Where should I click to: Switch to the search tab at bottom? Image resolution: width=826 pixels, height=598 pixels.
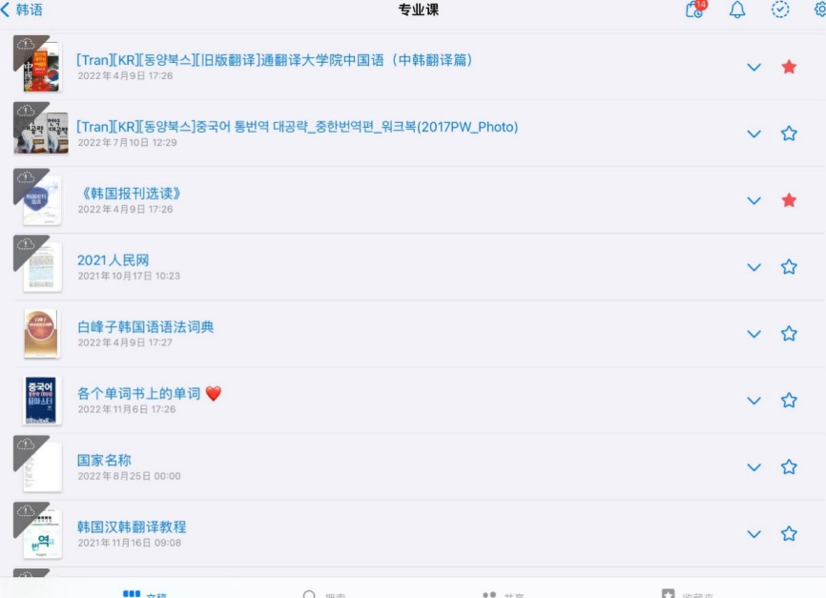[x=324, y=594]
